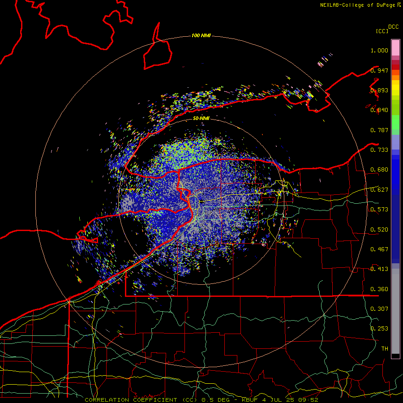Viewport: 403px width, 403px height.
Task: Pick the red colorbar segment
Action: coord(395,67)
